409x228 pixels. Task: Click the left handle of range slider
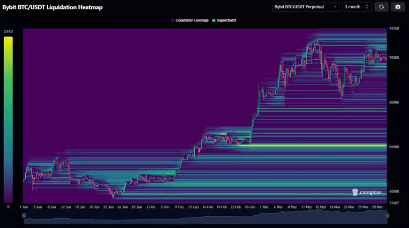[x=24, y=215]
